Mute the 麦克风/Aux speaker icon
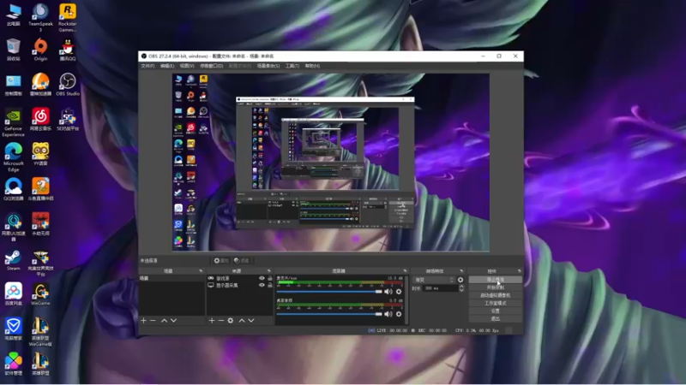This screenshot has height=385, width=686. pos(388,291)
